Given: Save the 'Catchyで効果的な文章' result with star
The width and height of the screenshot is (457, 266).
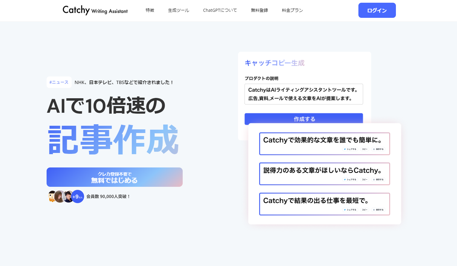Looking at the screenshot, I should tap(378, 149).
